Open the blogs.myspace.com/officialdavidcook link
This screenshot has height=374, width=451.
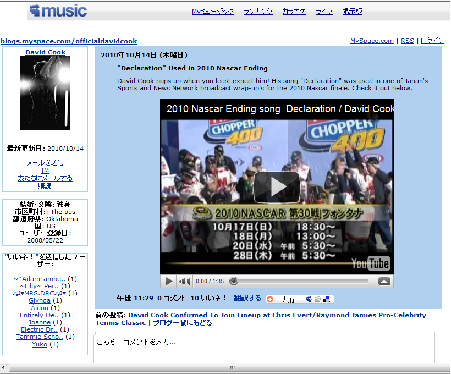pos(69,41)
